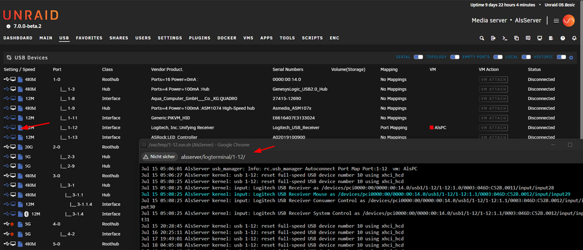This screenshot has height=250, width=583.
Task: Open the search icon in the top bar
Action: click(482, 38)
